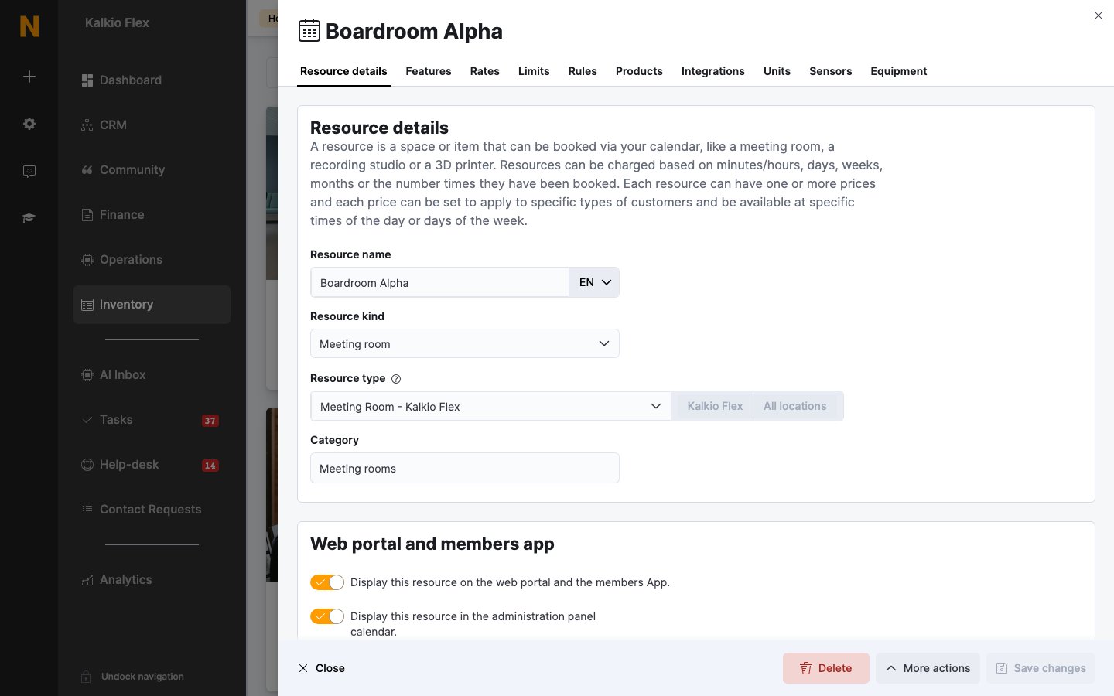This screenshot has height=696, width=1114.
Task: Open Analytics in the sidebar
Action: click(x=152, y=580)
